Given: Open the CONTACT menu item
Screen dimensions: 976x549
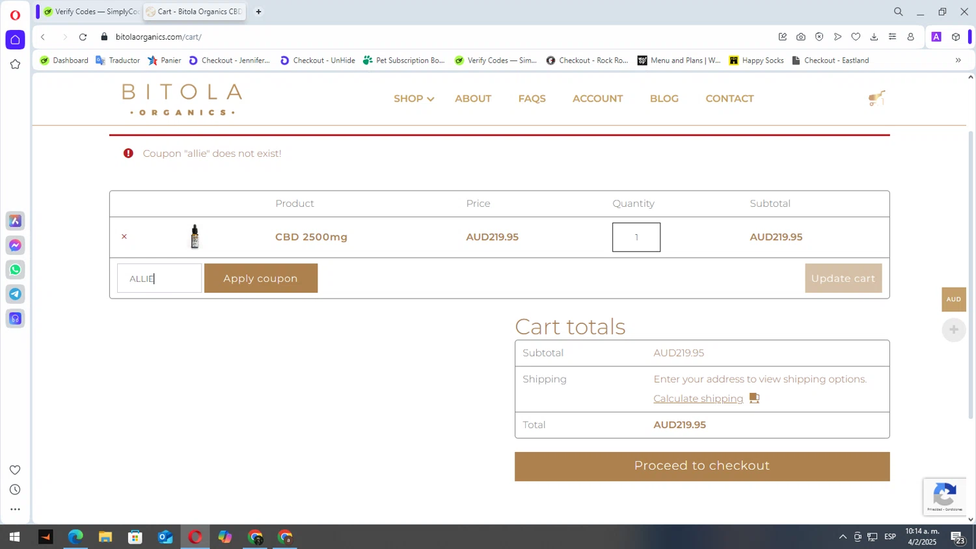Looking at the screenshot, I should (x=730, y=99).
